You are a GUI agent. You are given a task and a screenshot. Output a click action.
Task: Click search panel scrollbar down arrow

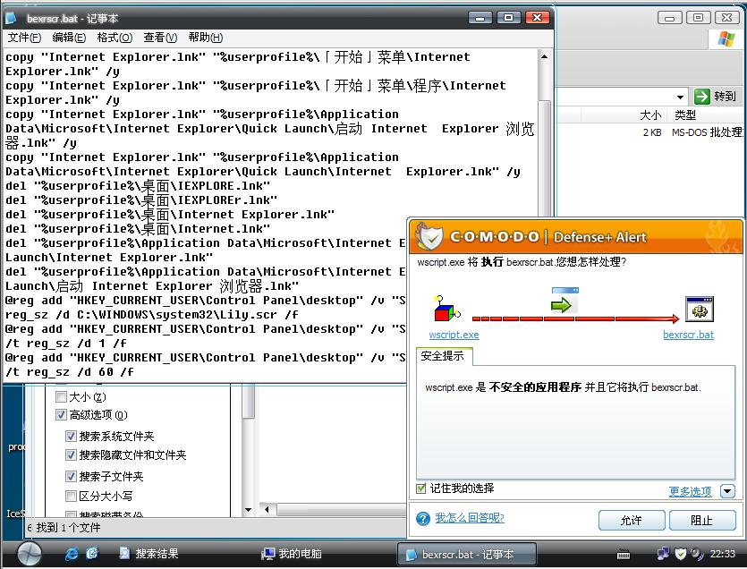coord(248,510)
